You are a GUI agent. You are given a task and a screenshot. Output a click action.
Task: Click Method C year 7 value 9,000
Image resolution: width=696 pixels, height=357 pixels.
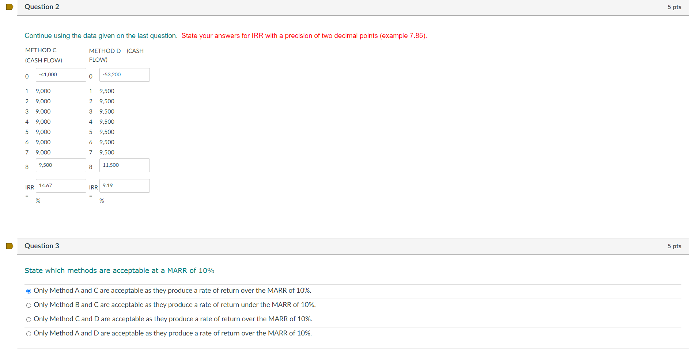point(43,153)
